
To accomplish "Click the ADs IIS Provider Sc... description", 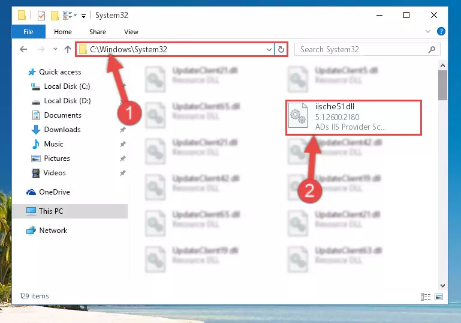I will coord(351,127).
